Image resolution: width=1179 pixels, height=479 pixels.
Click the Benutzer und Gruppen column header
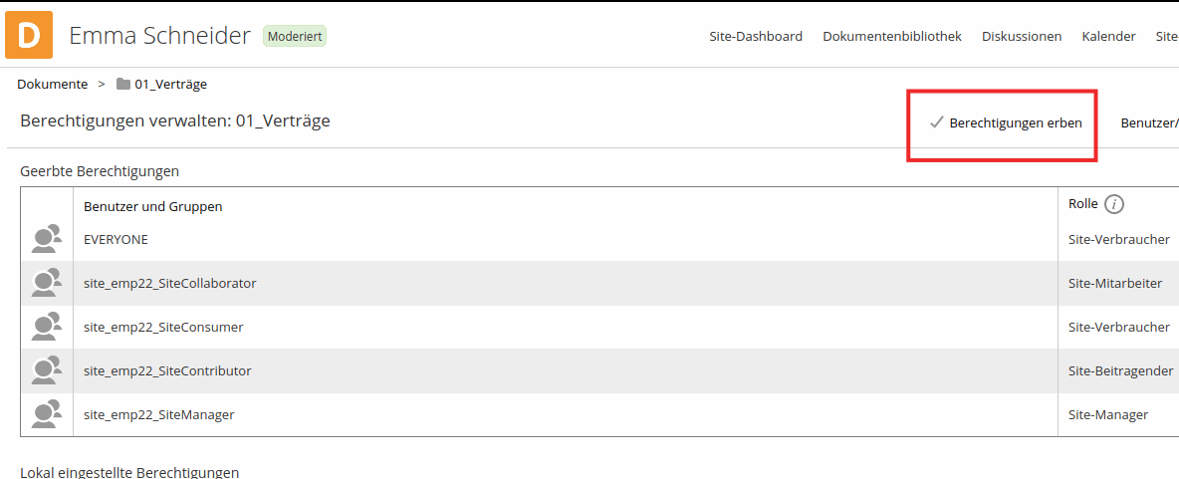pyautogui.click(x=152, y=207)
